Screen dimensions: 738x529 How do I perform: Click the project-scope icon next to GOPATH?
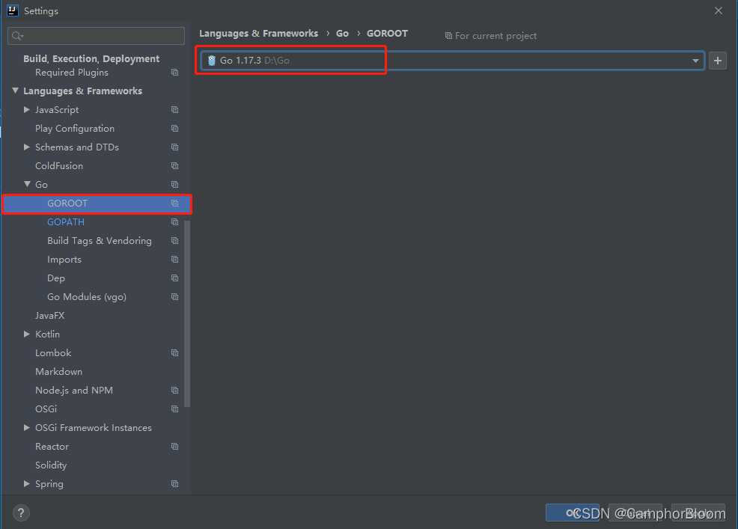174,221
